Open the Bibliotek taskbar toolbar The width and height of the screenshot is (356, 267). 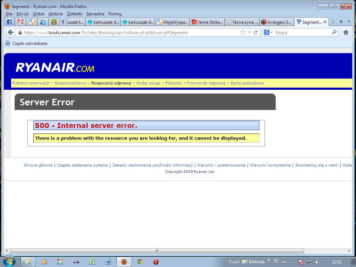pos(253,262)
